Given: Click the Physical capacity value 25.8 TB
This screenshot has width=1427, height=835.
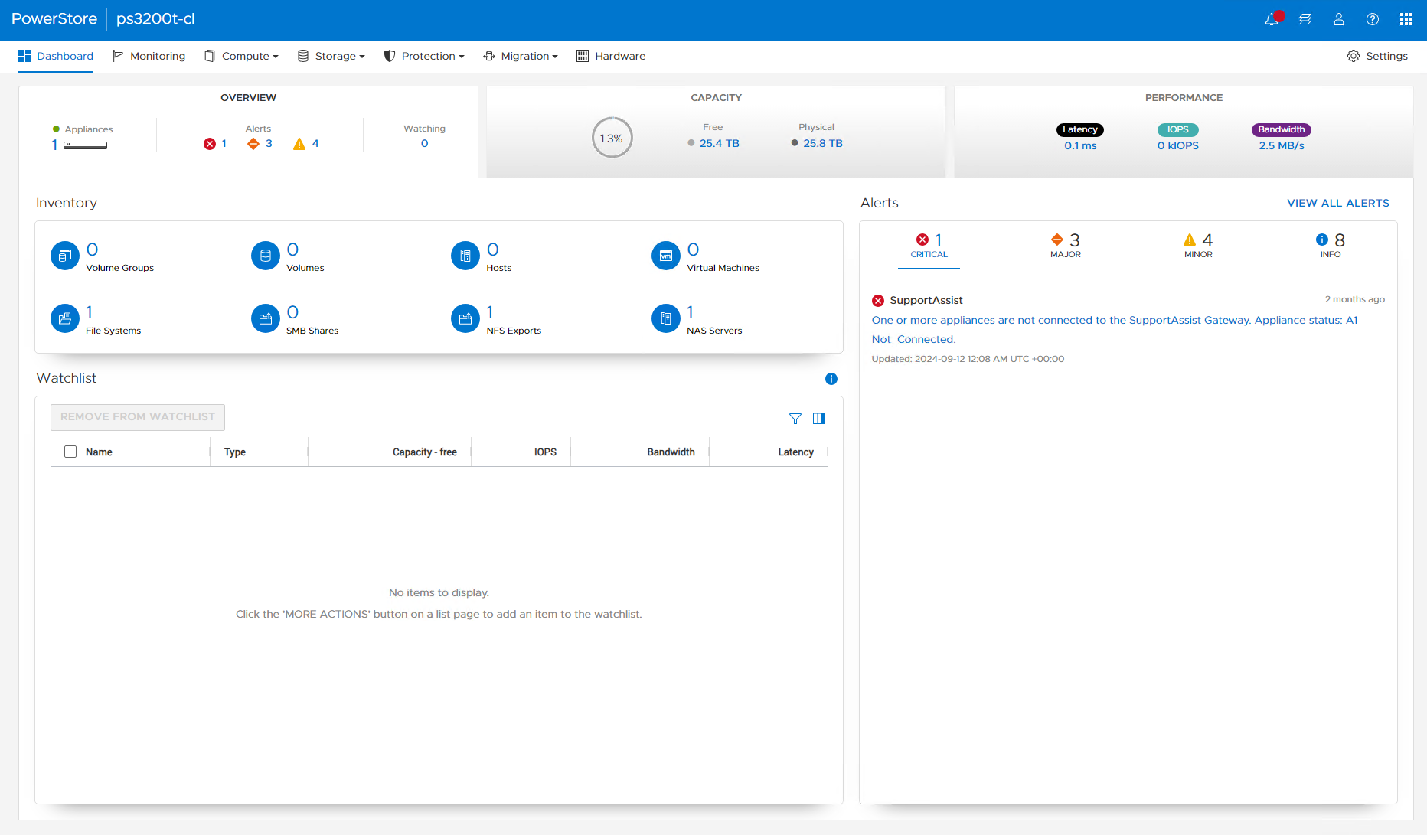Looking at the screenshot, I should click(x=823, y=143).
